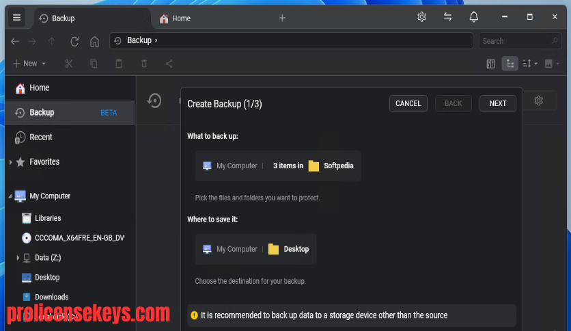This screenshot has width=571, height=331.
Task: Open the New dropdown
Action: coord(29,64)
